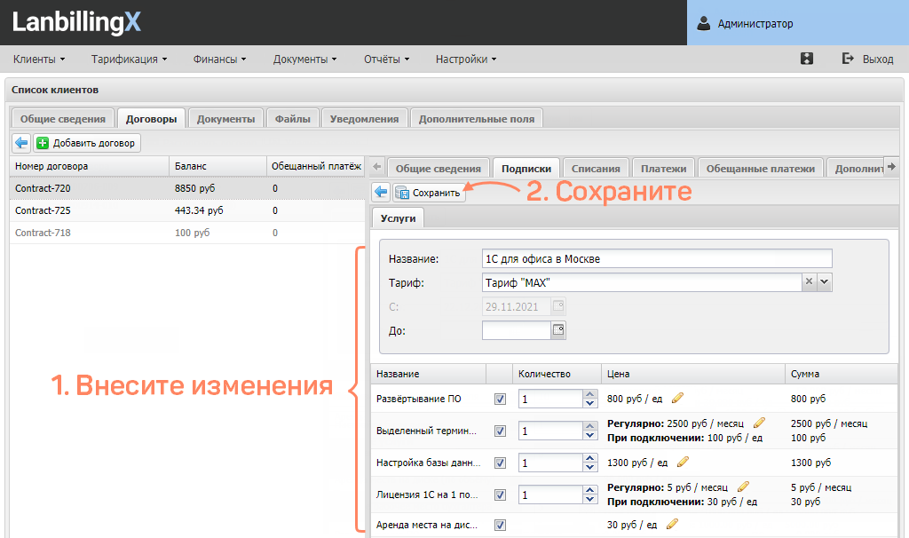Open the Тарификация menu
The width and height of the screenshot is (909, 538).
(x=129, y=59)
